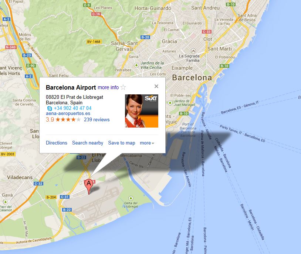Viewport: 301px width, 254px height.
Task: Click the Skype call icon beside phone number
Action: tap(50, 108)
